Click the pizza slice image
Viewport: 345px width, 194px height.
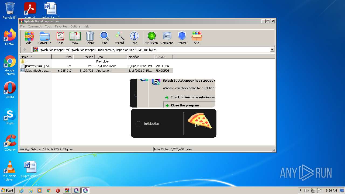tap(200, 121)
